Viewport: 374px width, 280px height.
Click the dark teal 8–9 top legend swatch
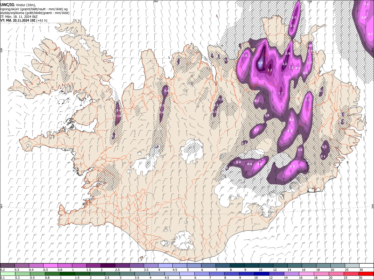point(237,265)
